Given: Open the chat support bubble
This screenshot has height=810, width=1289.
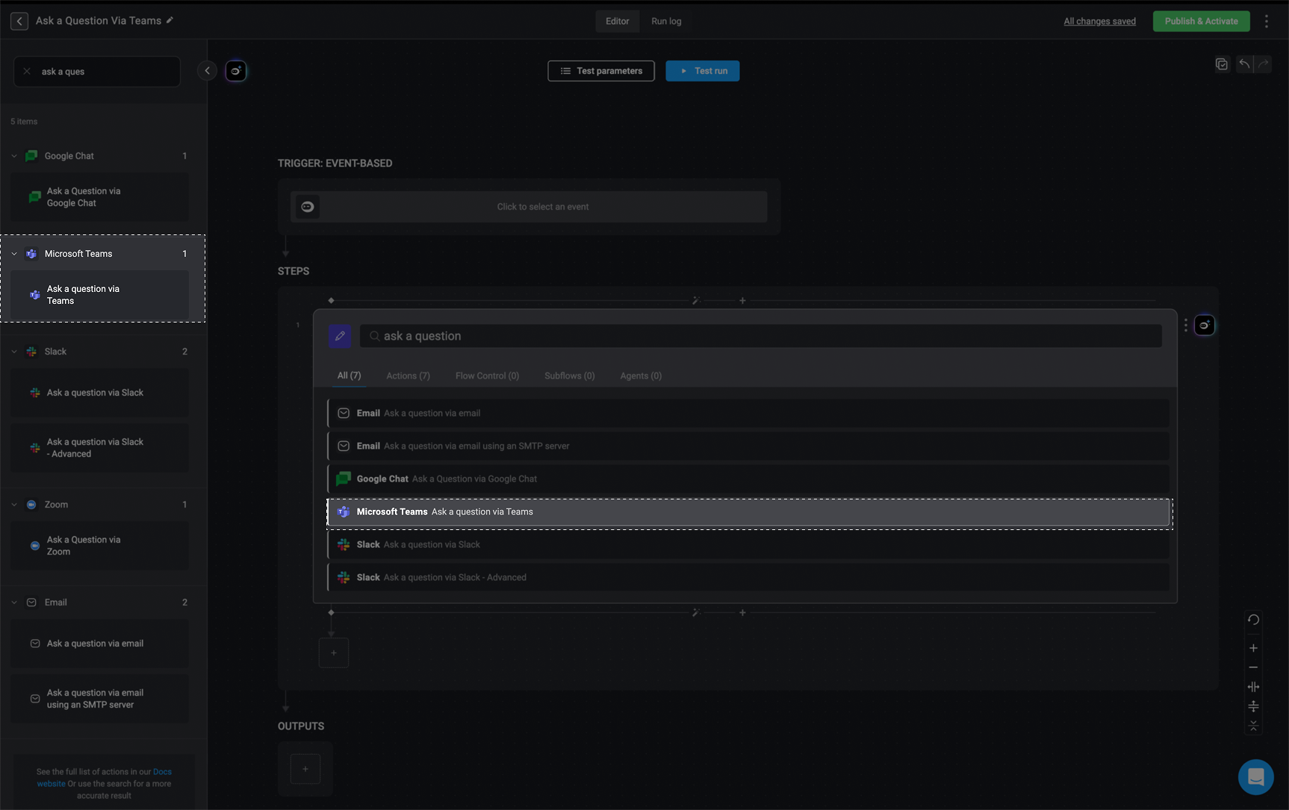Looking at the screenshot, I should pyautogui.click(x=1256, y=777).
